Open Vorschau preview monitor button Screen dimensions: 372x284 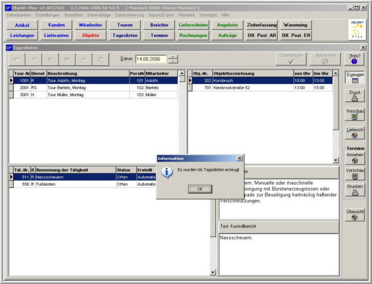pos(355,114)
